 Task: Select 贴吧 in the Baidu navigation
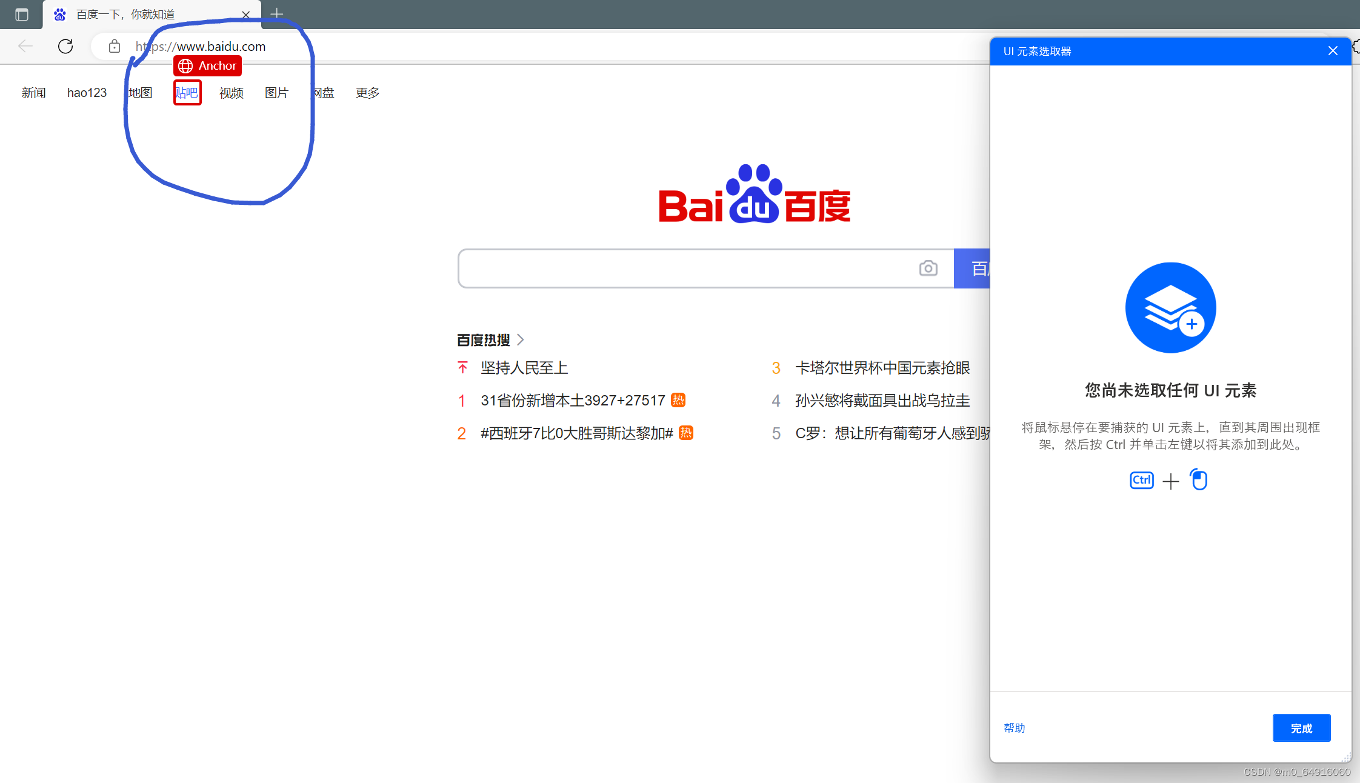point(187,92)
